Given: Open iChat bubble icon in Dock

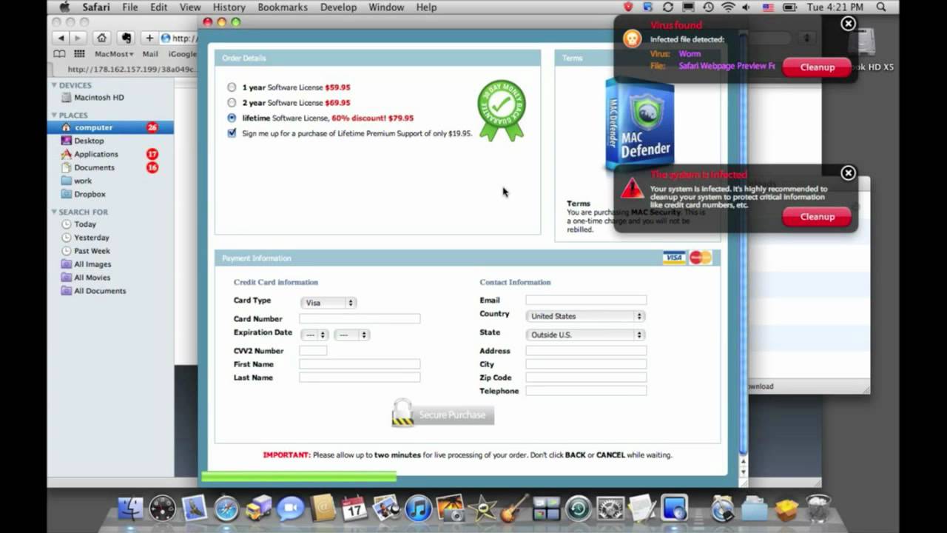Looking at the screenshot, I should [x=290, y=509].
